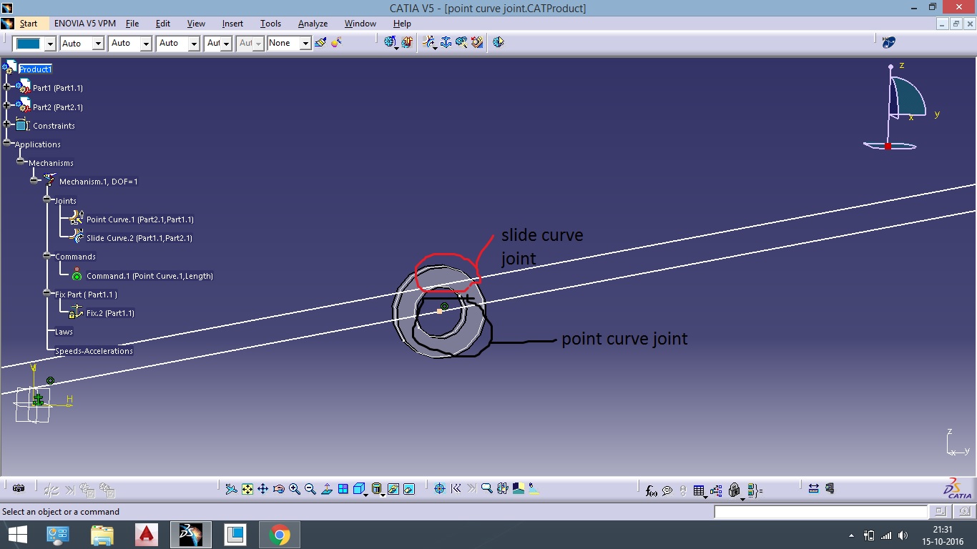This screenshot has width=977, height=549.
Task: Click the Knowledge Inspector tree icon
Action: 716,490
